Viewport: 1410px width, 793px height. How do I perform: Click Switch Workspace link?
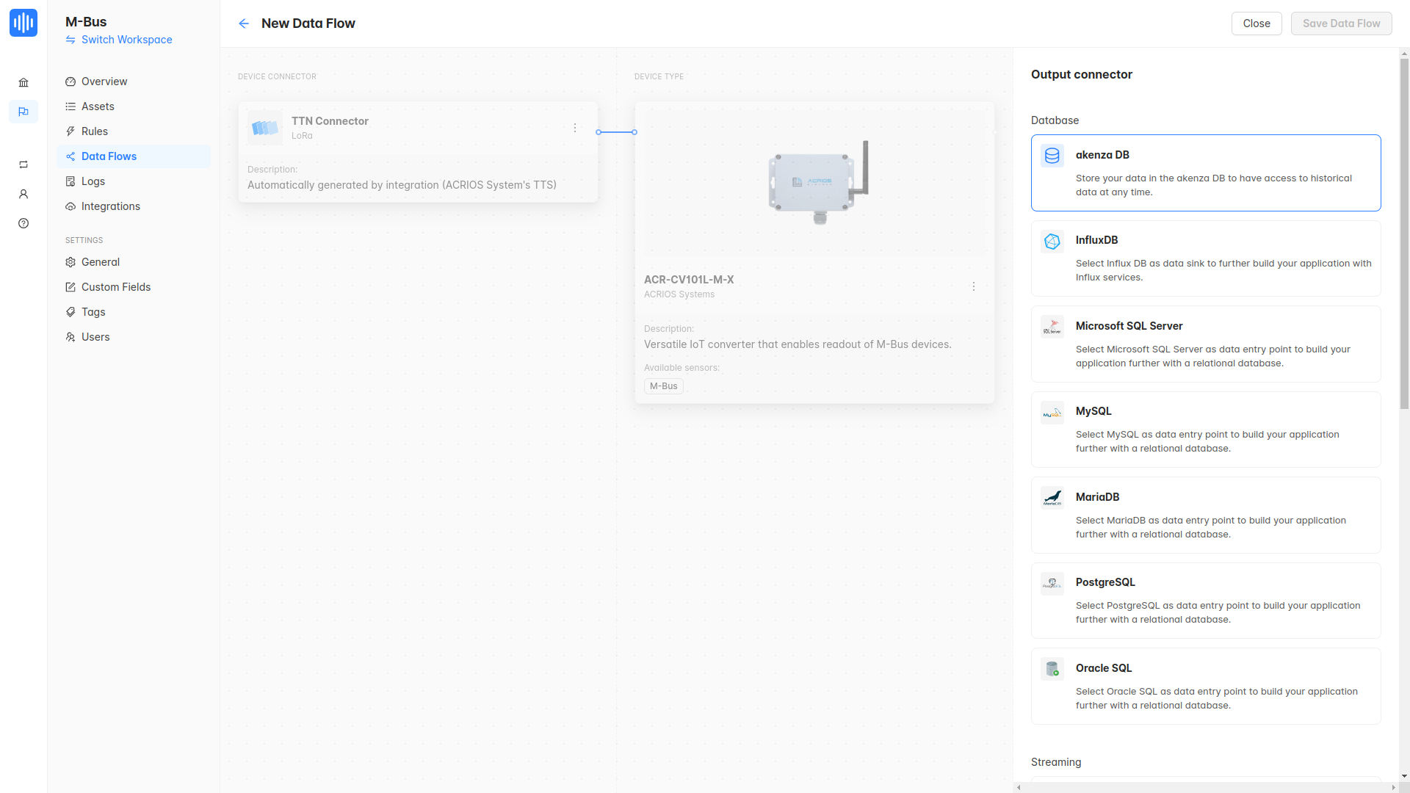pos(126,40)
